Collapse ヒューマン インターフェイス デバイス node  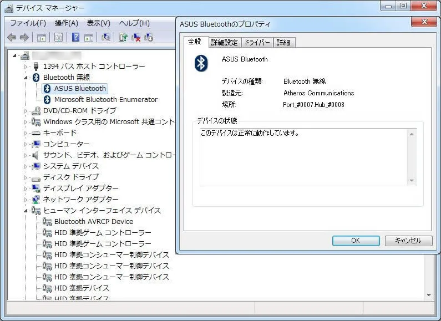(x=26, y=211)
